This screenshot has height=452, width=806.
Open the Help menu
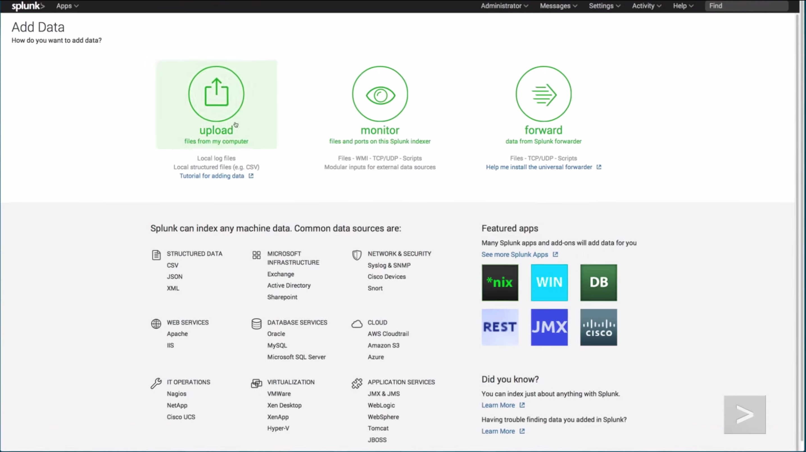[683, 6]
